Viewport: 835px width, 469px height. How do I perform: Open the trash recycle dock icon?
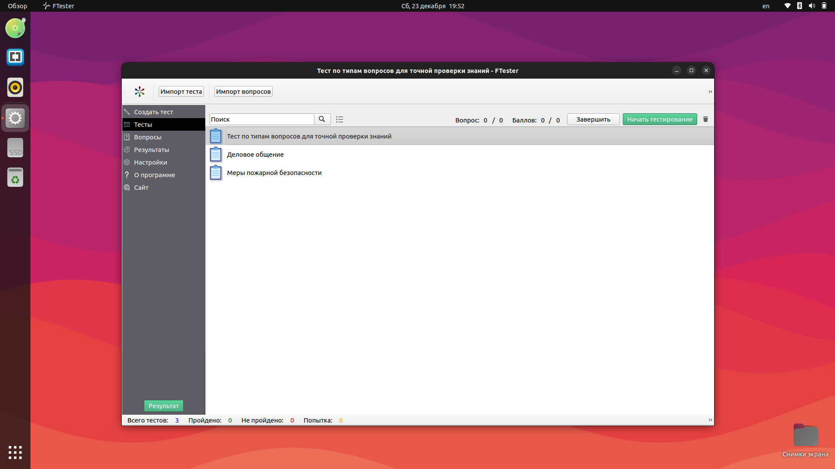point(15,178)
